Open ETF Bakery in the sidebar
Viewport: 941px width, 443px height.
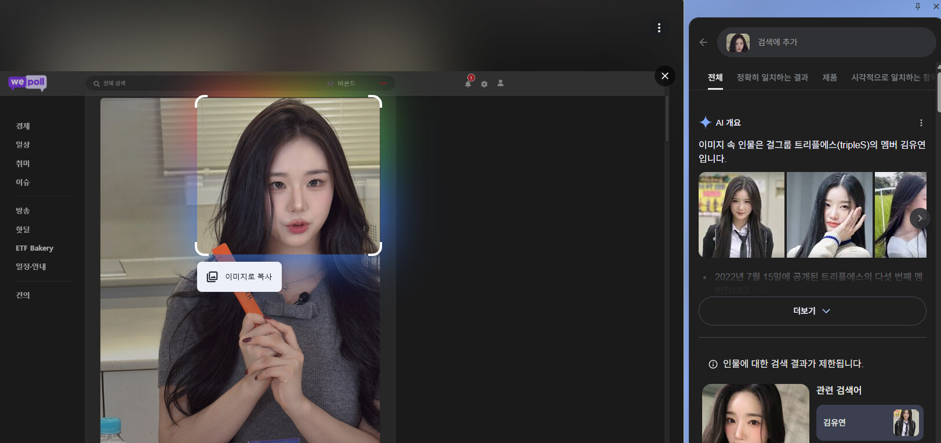tap(34, 248)
